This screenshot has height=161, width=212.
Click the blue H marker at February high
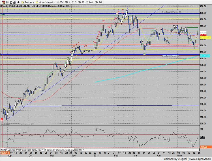point(127,9)
